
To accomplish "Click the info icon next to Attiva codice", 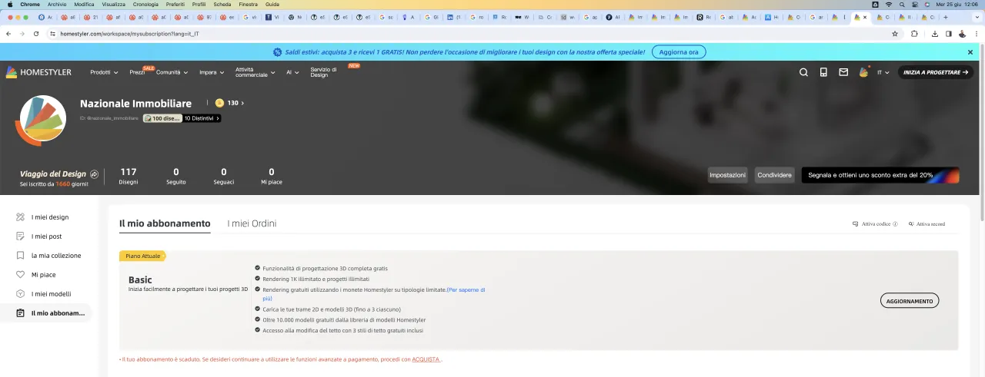I will [895, 224].
